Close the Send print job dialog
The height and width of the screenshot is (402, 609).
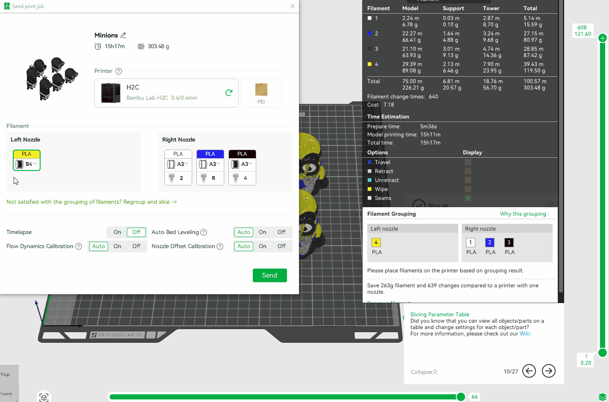coord(293,6)
